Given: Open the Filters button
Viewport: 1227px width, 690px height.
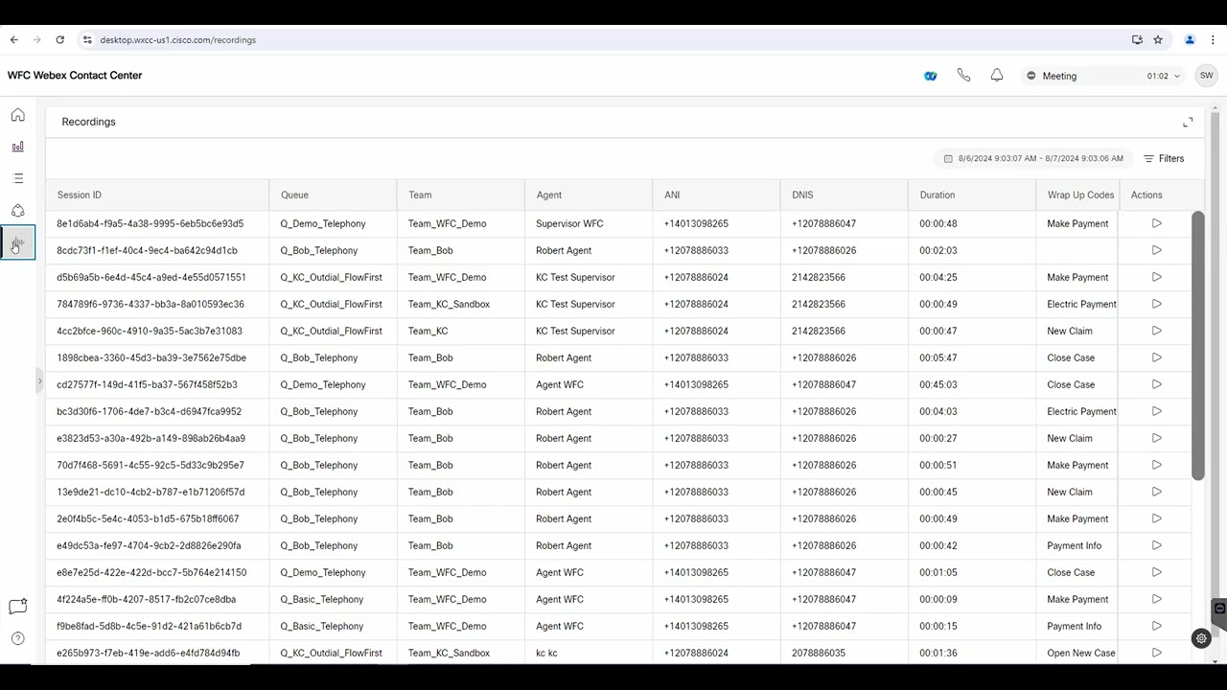Looking at the screenshot, I should coord(1163,158).
